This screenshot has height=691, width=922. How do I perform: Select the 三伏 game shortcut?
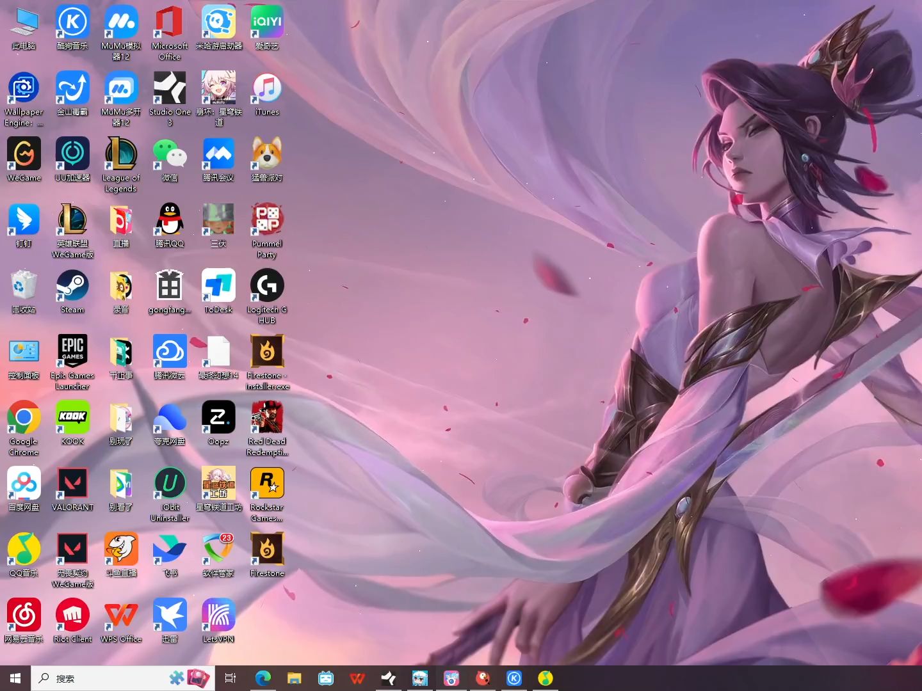(x=218, y=226)
